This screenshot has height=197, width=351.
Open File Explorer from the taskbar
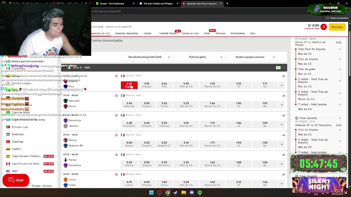(184, 193)
